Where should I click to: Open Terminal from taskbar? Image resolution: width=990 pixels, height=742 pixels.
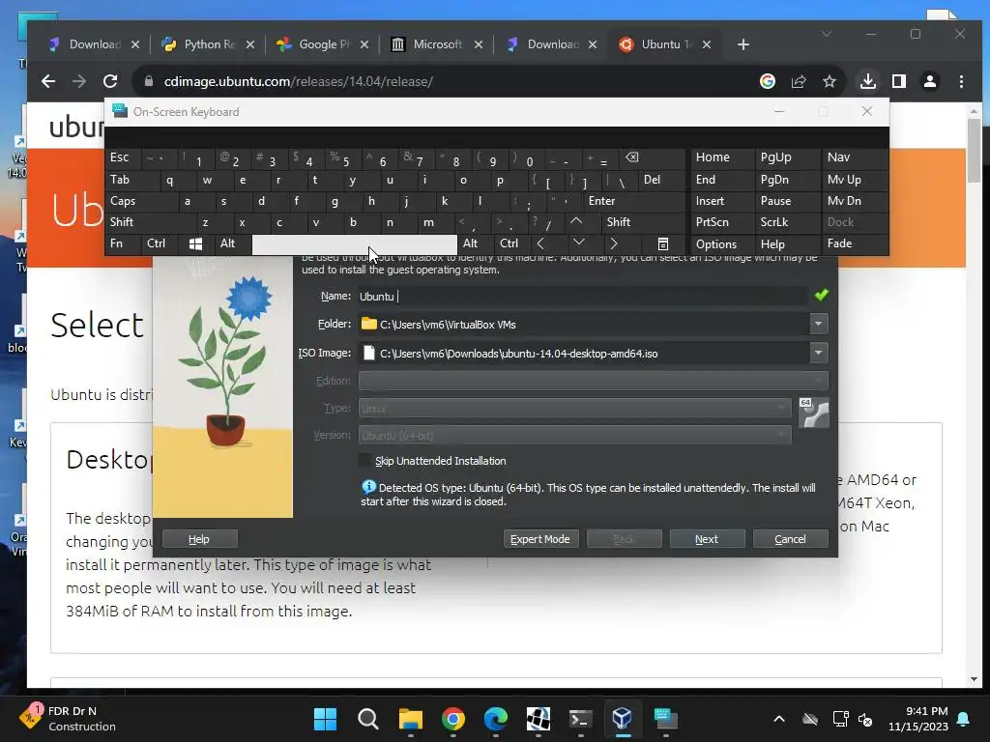click(580, 719)
